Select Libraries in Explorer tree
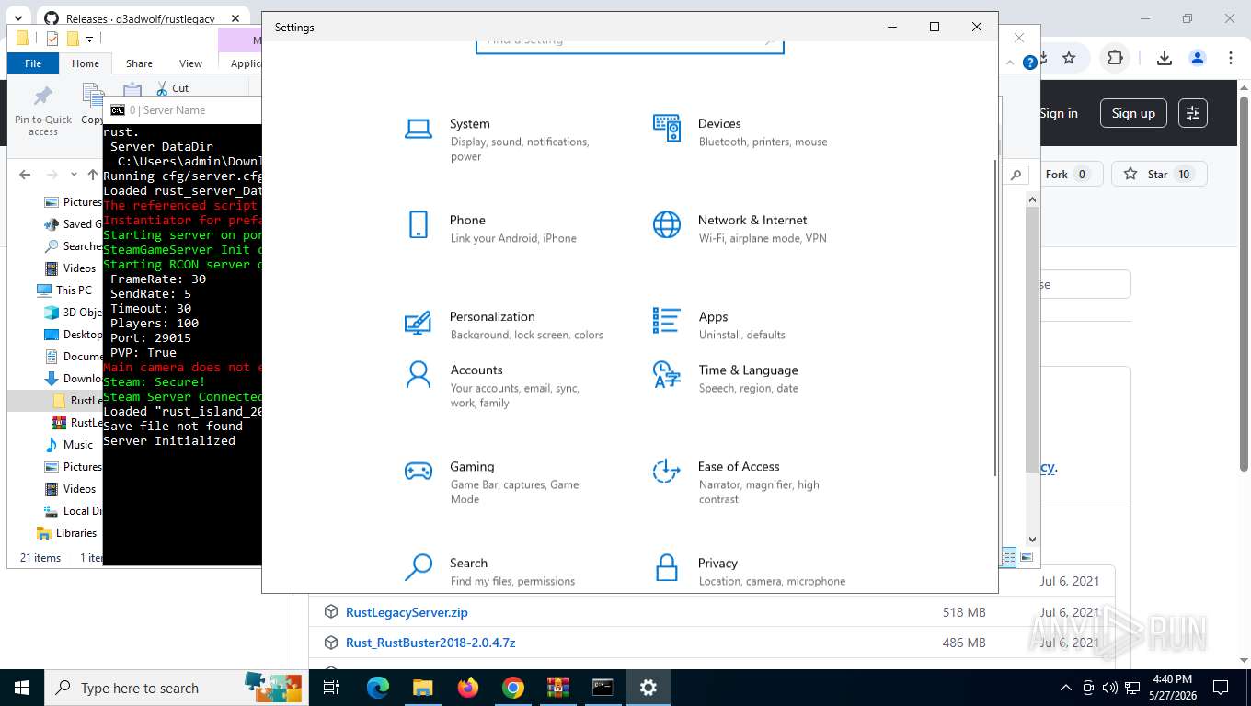This screenshot has width=1251, height=706. coord(66,532)
